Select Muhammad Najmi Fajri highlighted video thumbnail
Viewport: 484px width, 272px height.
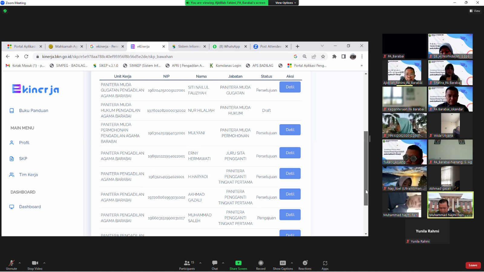(450, 205)
